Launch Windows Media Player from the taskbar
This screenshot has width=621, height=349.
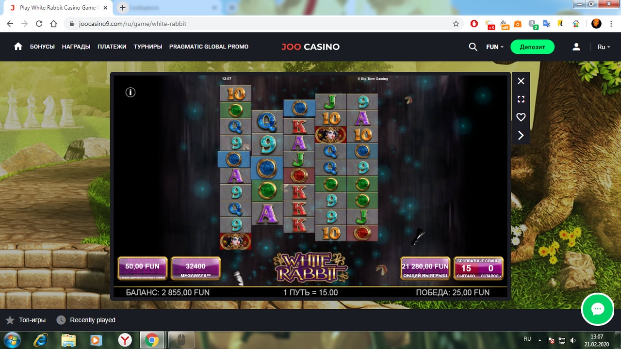tap(97, 340)
